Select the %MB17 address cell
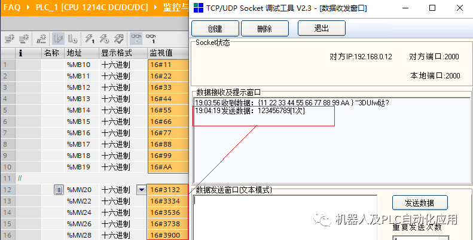Image resolution: width=473 pixels, height=240 pixels. tap(81, 144)
